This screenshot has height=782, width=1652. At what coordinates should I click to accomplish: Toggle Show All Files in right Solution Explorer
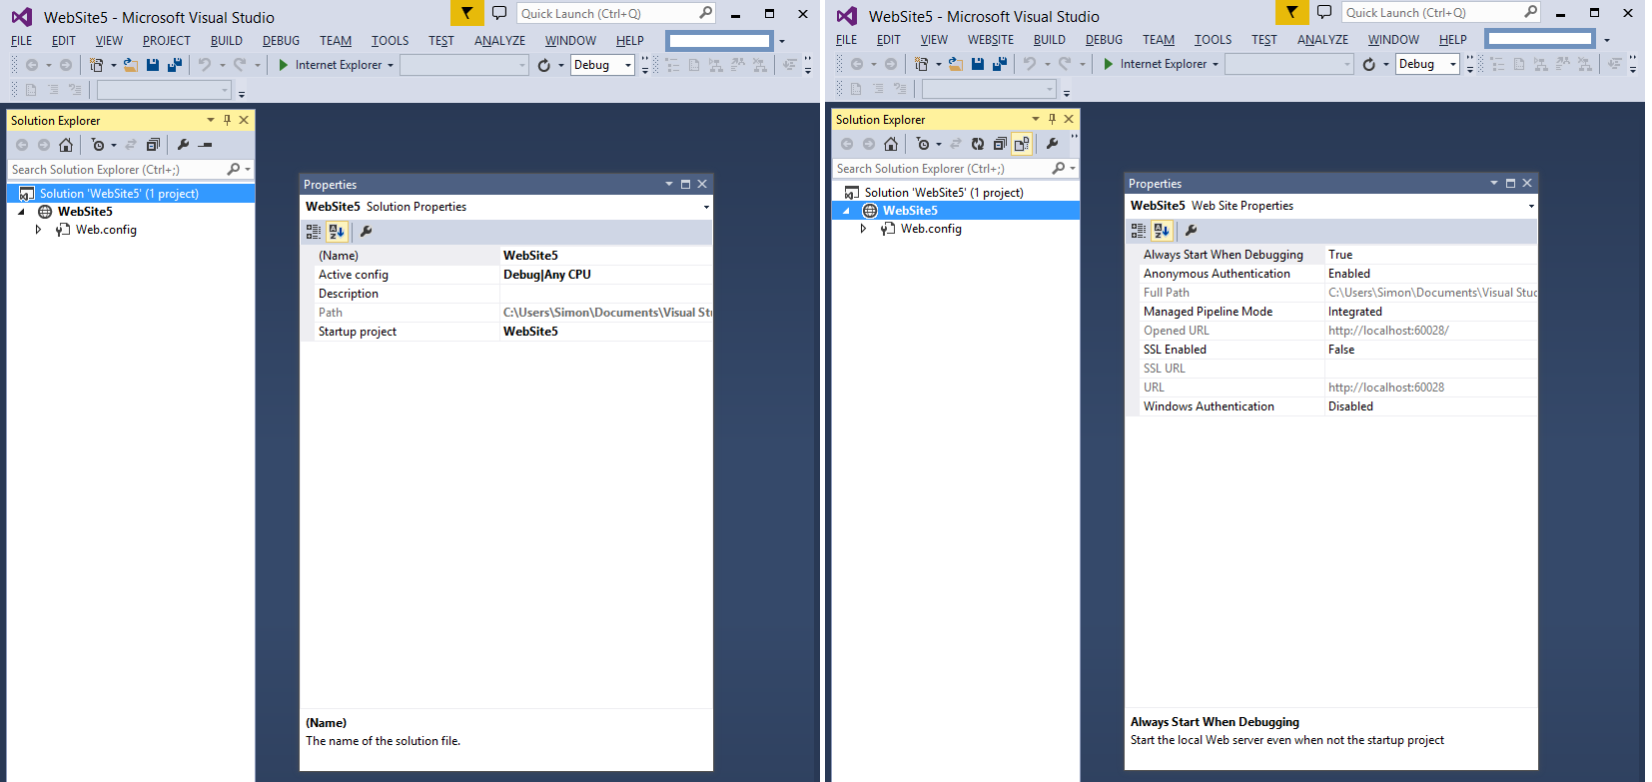[1022, 144]
